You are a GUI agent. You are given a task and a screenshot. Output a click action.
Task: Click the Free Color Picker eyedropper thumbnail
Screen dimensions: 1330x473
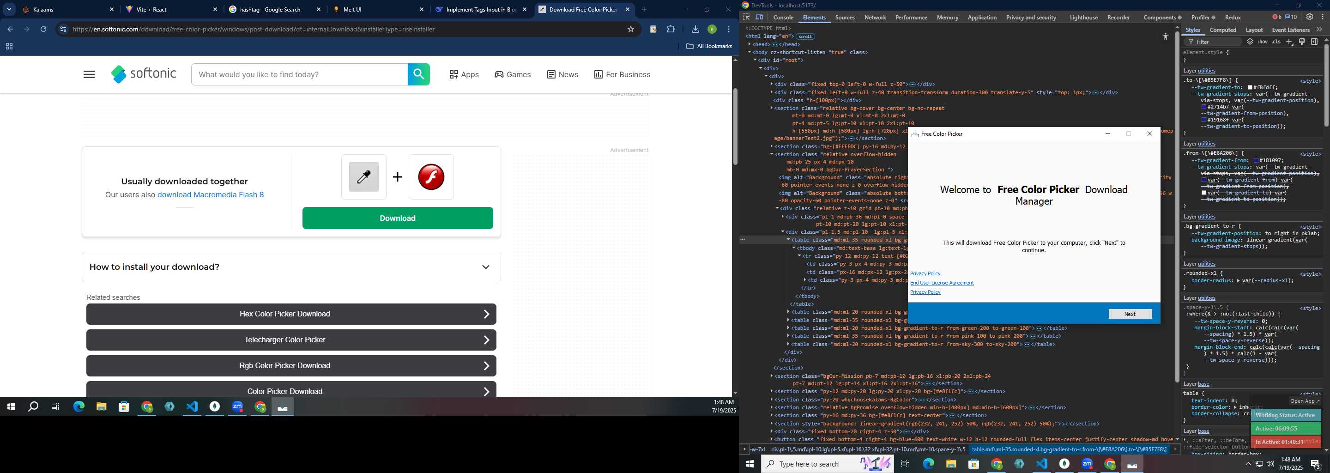click(x=363, y=176)
